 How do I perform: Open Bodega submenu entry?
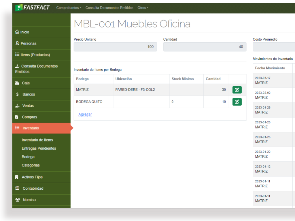pyautogui.click(x=28, y=157)
